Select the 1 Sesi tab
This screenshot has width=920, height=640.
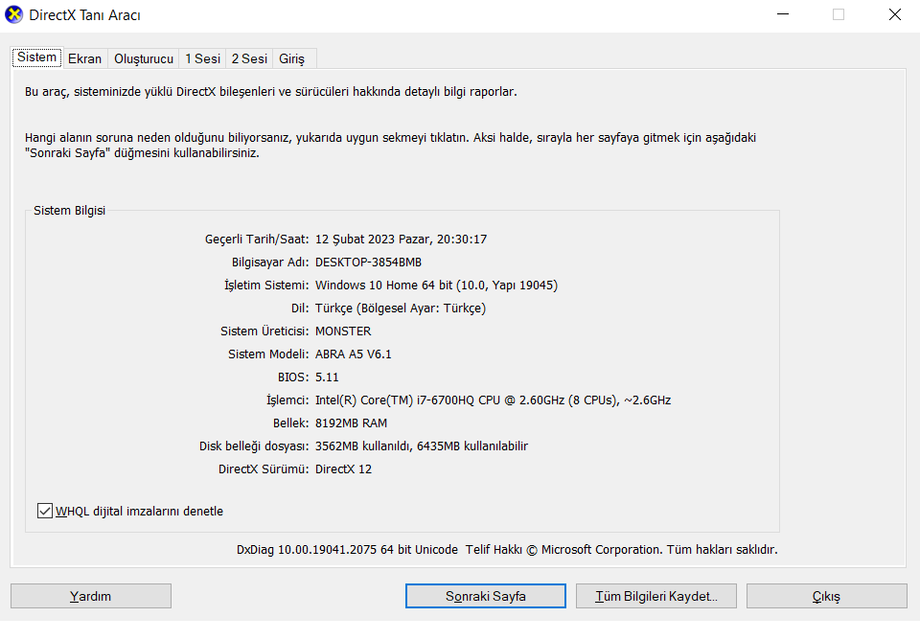202,58
